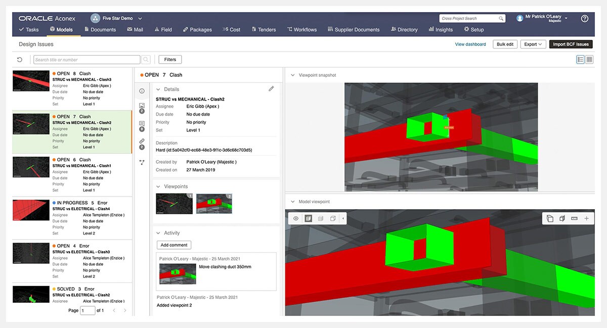Collapse the Viewpoint snapshot section
607x328 pixels.
pyautogui.click(x=292, y=75)
